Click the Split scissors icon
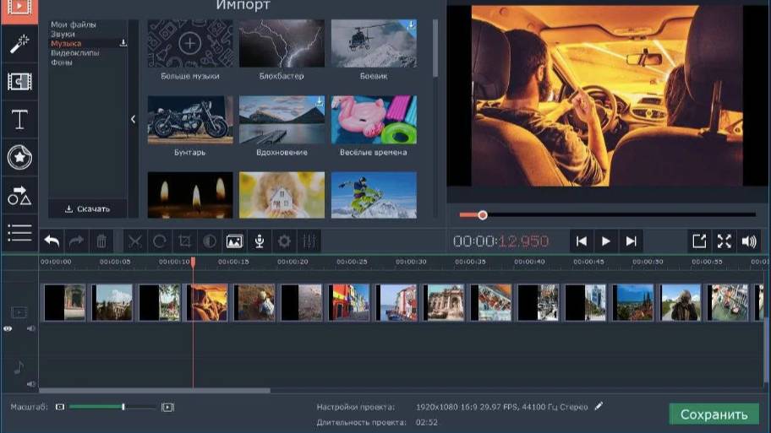 point(134,241)
